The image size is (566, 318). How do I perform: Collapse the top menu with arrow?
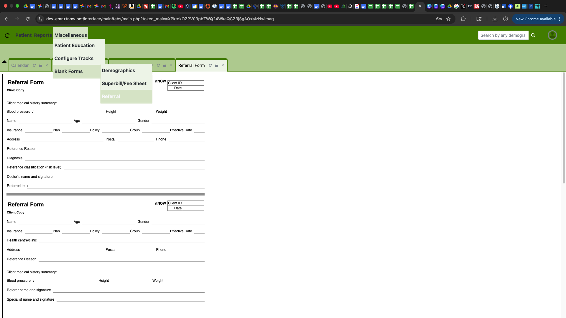tap(4, 62)
